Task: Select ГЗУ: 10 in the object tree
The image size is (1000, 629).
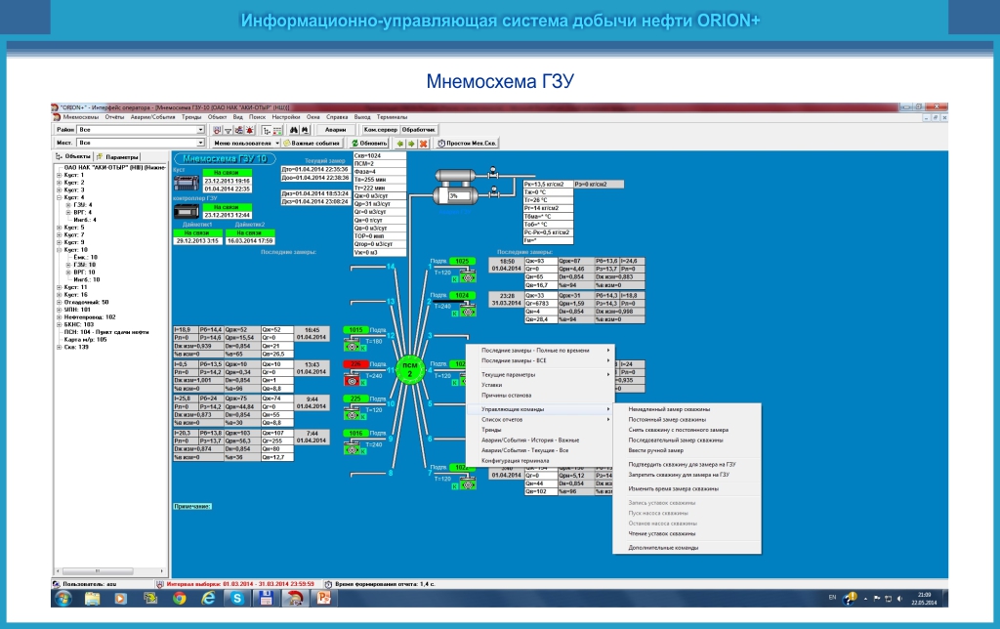Action: (84, 265)
